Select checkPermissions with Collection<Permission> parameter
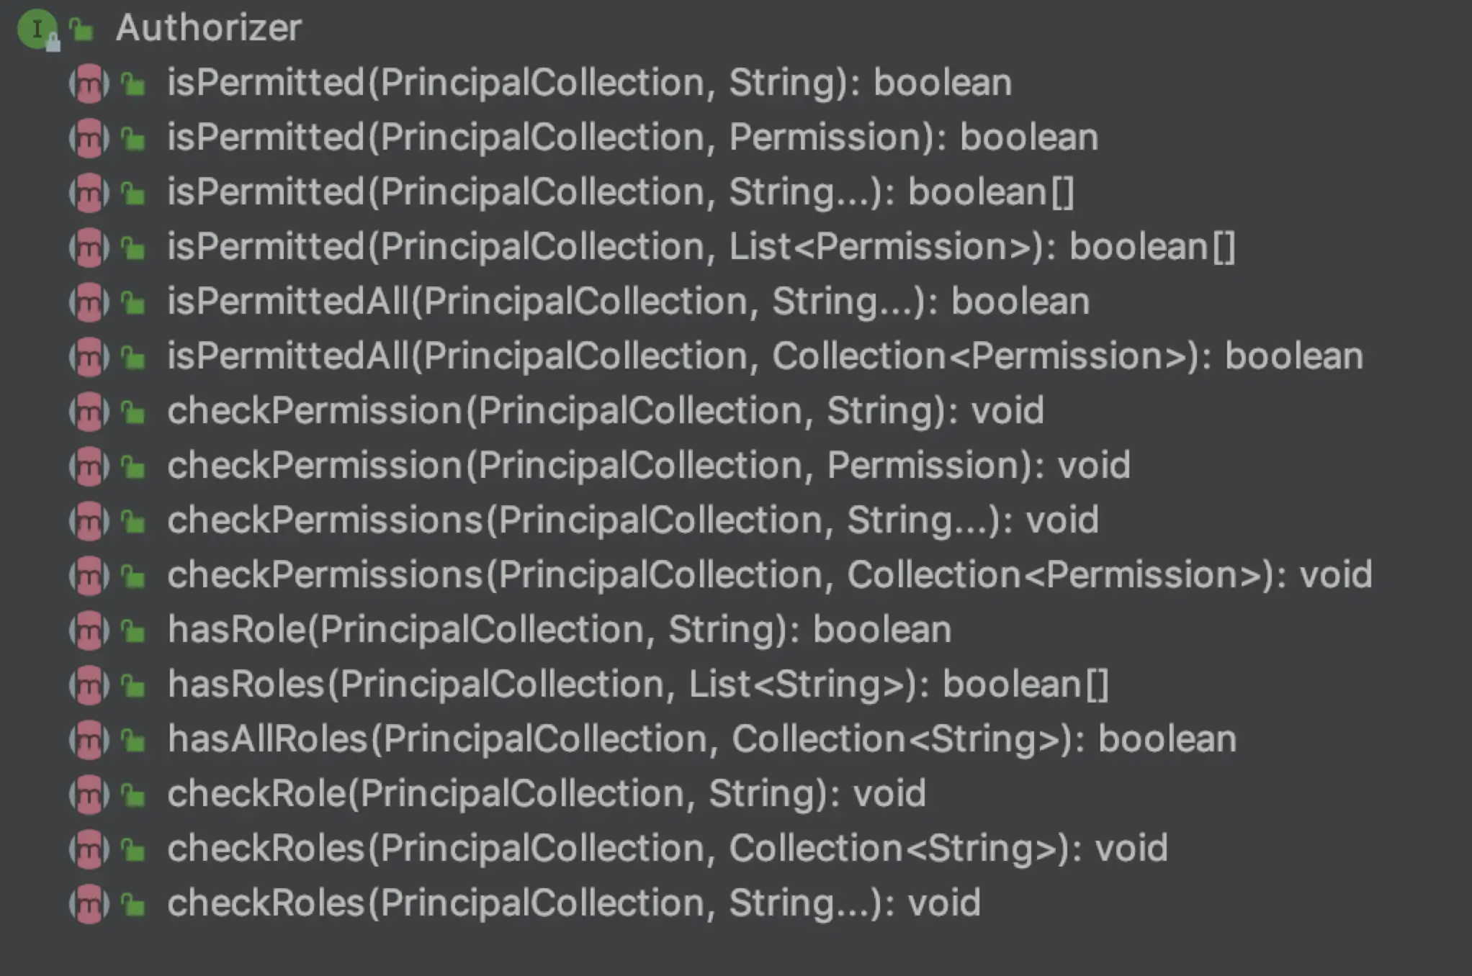Image resolution: width=1472 pixels, height=976 pixels. (769, 575)
